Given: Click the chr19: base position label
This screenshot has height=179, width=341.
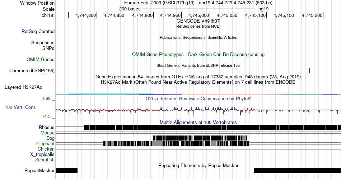Looking at the screenshot, I should tap(48, 15).
